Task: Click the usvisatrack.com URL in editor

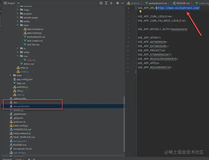Action: point(178,8)
